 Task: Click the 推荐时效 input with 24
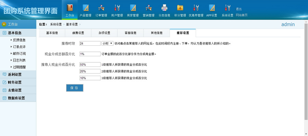[x=90, y=43]
